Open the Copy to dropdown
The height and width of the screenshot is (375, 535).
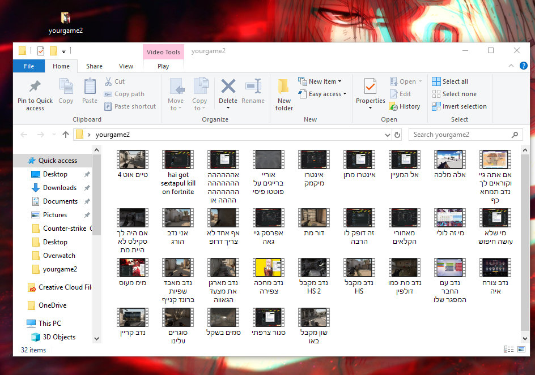click(199, 94)
